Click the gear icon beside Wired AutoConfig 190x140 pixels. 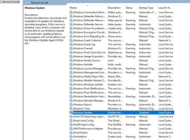[x=71, y=120]
